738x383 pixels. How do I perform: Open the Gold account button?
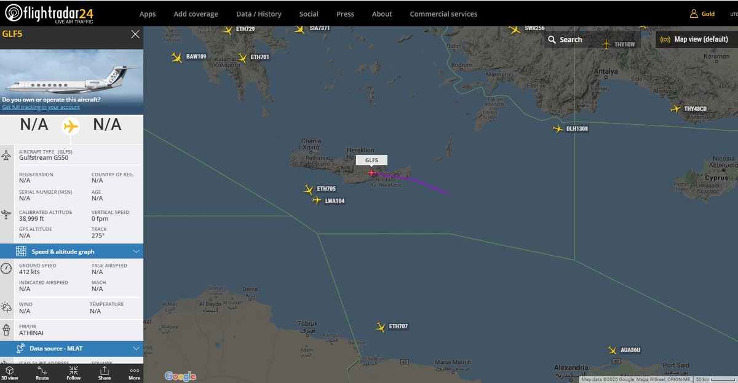click(x=702, y=14)
